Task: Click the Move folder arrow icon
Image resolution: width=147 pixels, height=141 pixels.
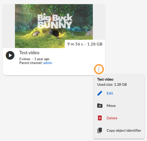Action: 100,106
